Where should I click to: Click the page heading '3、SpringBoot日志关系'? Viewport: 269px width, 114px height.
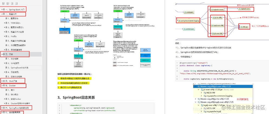pos(76,97)
